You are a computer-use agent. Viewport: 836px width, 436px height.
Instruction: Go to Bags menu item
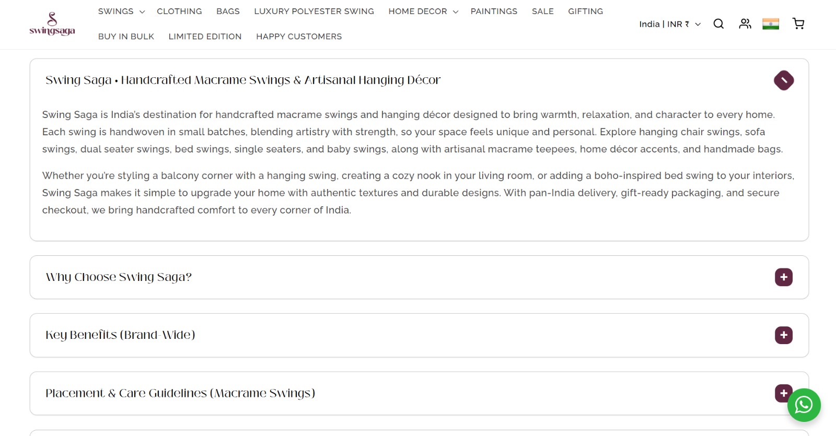[228, 11]
